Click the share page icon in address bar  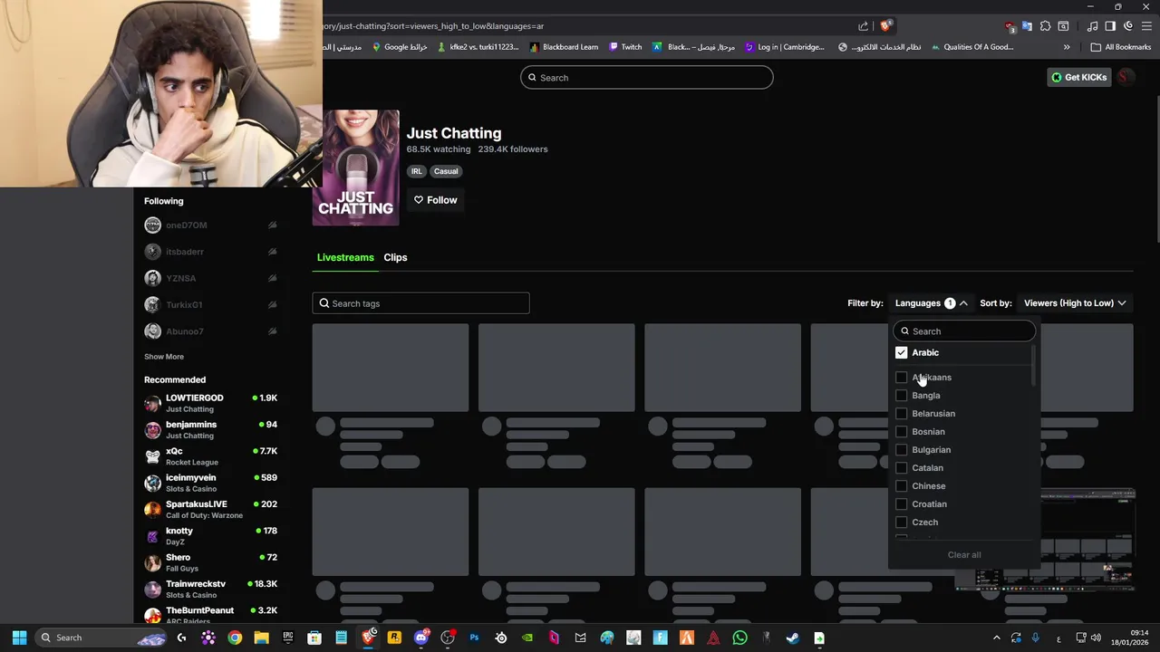(x=864, y=26)
